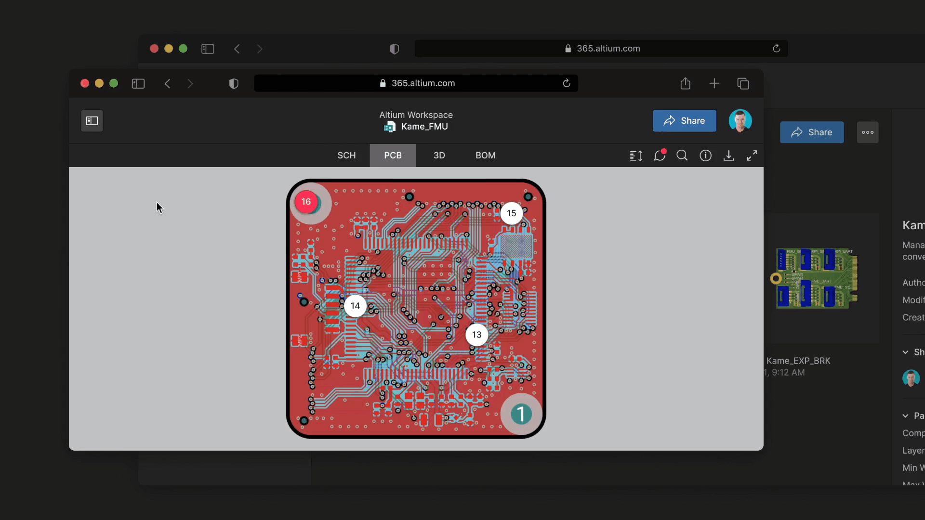Screen dimensions: 925x520
Task: Click Altium Workspace label
Action: (416, 115)
